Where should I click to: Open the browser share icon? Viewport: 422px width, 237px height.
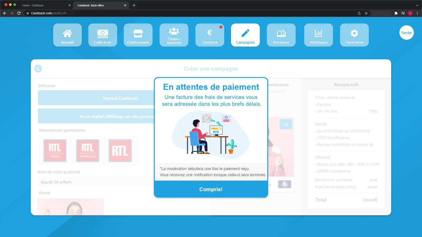[359, 13]
